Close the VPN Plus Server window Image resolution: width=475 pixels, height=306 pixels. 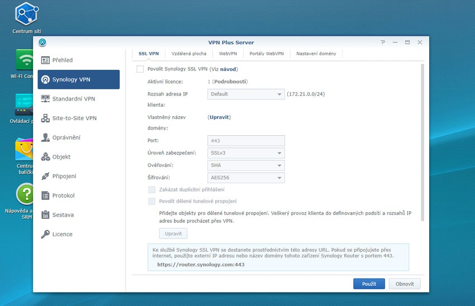click(x=420, y=42)
